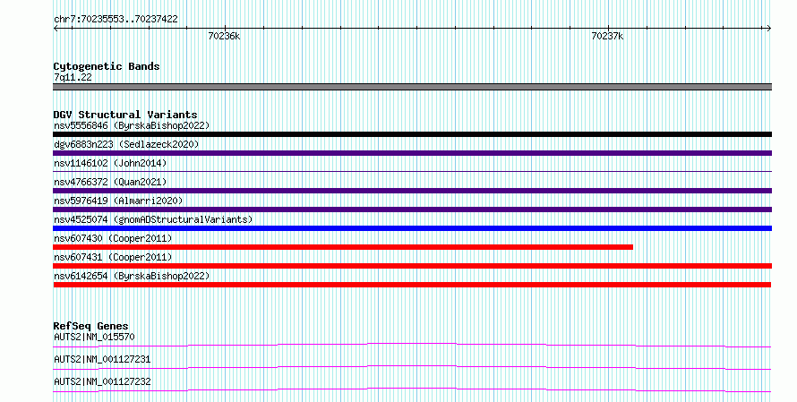Viewport: 797px width, 402px height.
Task: Select the grey 7q11.22 cytogenetic band bar
Action: tap(412, 87)
